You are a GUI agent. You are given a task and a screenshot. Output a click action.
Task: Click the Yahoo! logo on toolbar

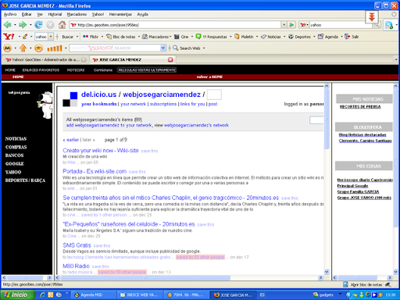click(x=9, y=37)
